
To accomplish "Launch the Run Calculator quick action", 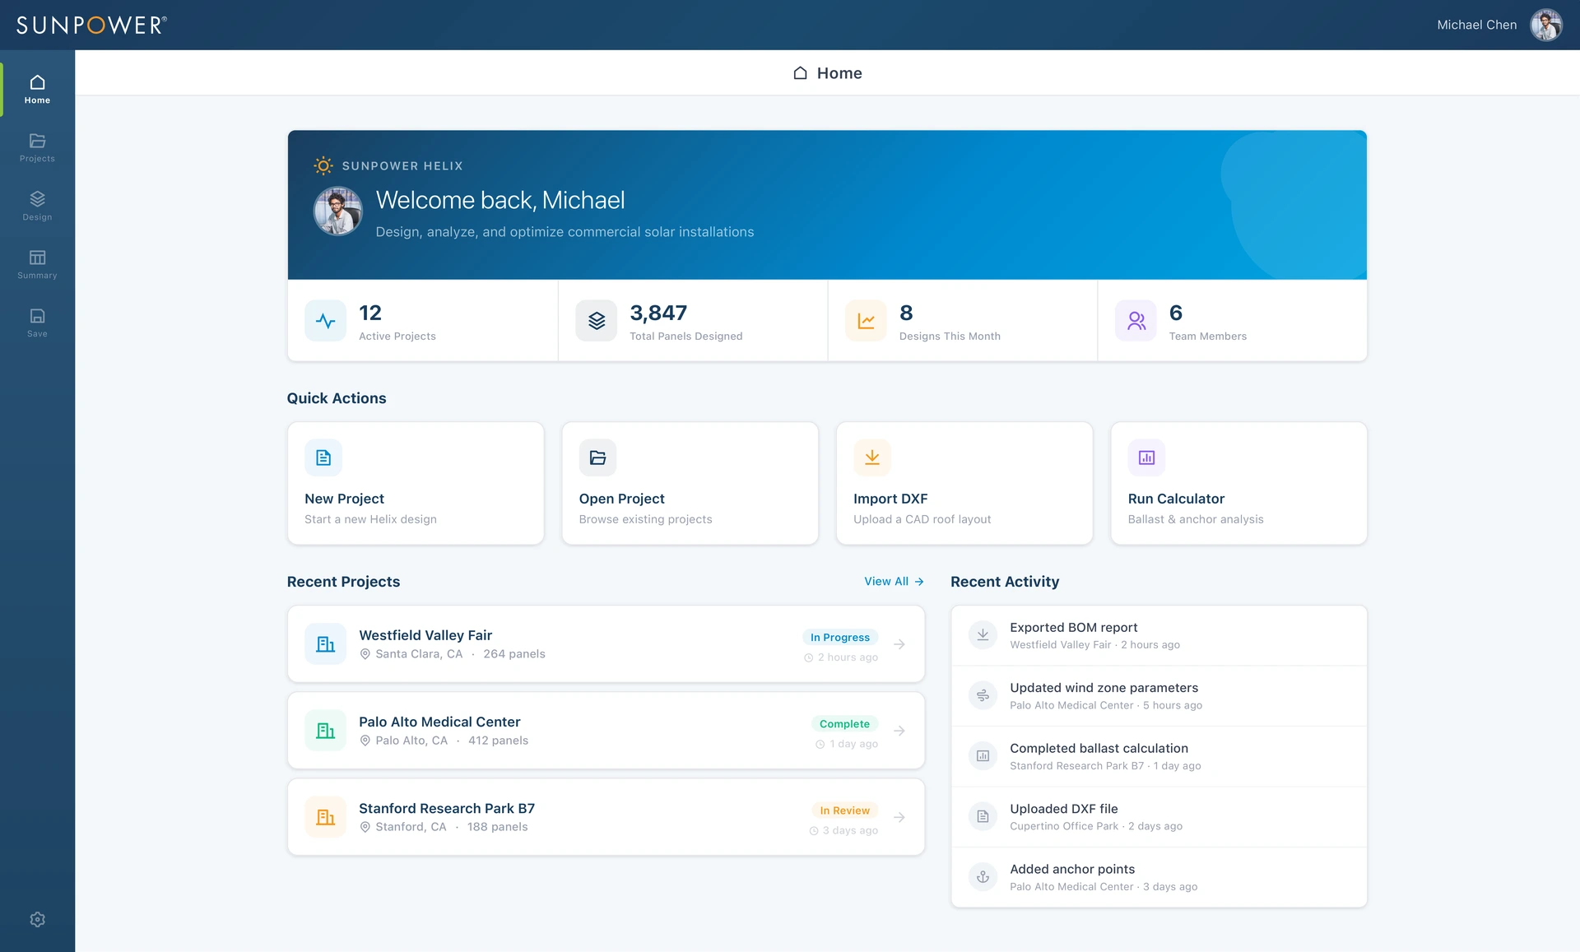I will tap(1238, 484).
